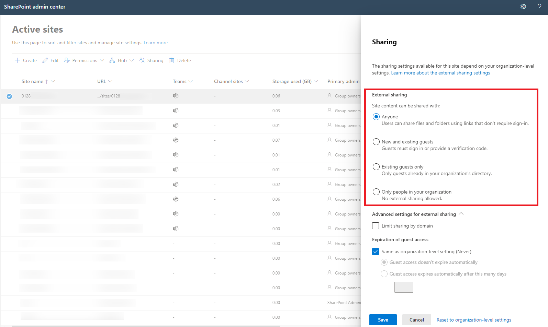Click the Teams icon in the 0128 row
The image size is (548, 327).
176,96
